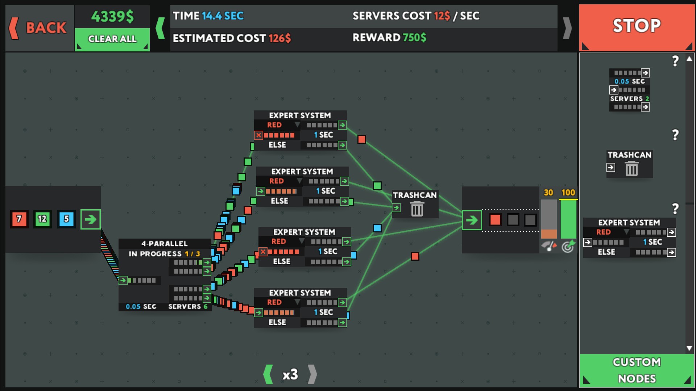Open RED dropdown on third Expert System
The height and width of the screenshot is (391, 696).
[x=282, y=241]
